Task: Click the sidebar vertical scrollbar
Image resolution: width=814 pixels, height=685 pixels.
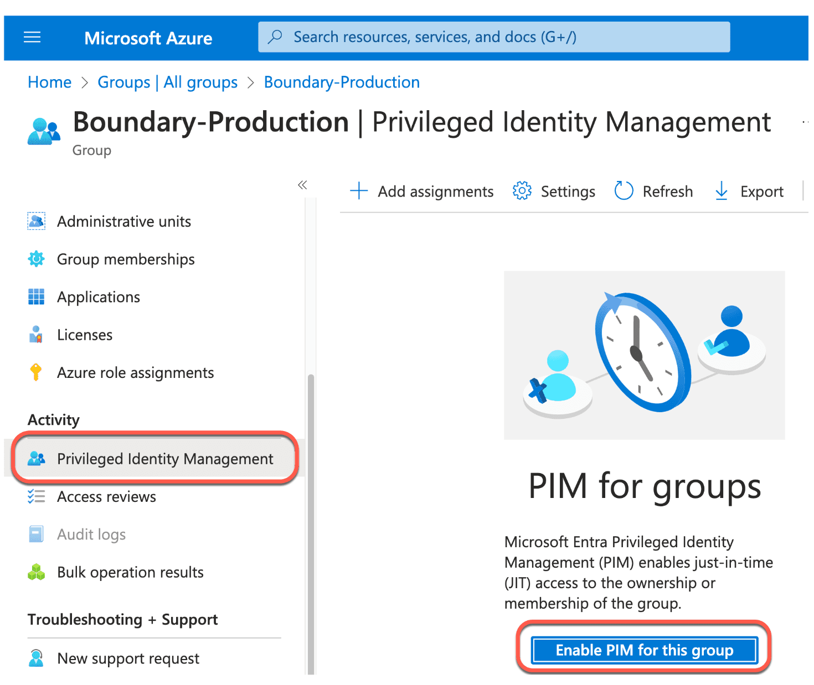Action: [x=311, y=523]
